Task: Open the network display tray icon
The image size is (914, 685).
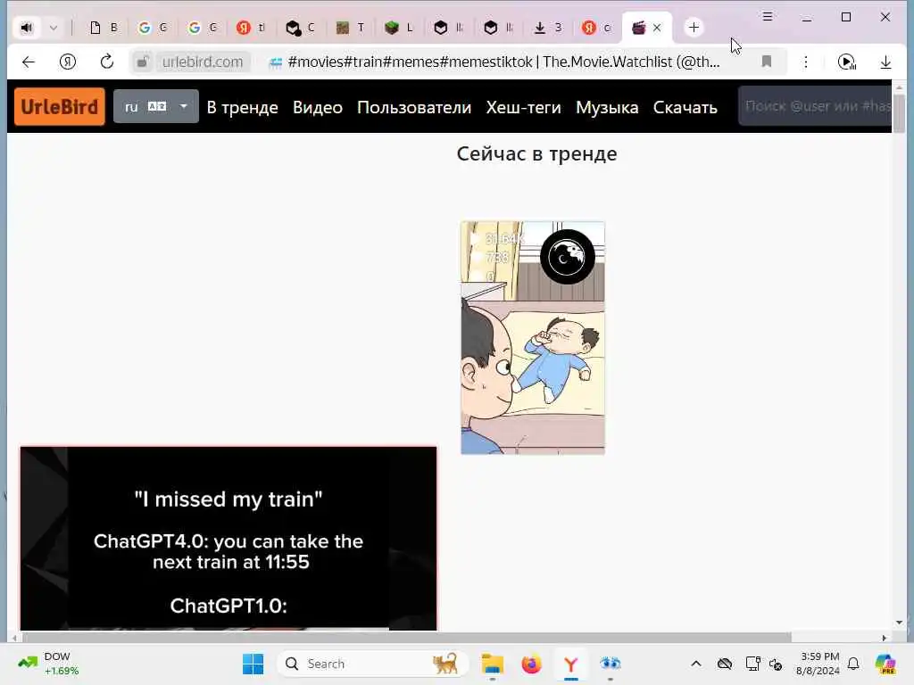Action: point(752,664)
